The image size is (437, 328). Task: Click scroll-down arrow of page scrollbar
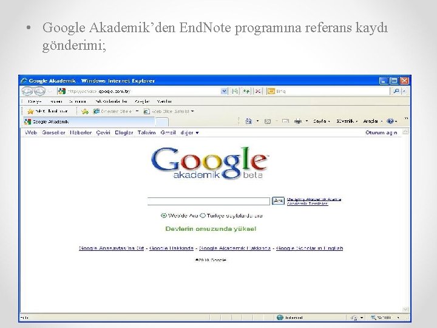click(405, 309)
